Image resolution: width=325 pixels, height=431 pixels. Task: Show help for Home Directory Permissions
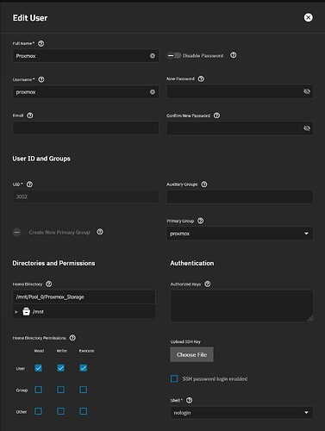72,338
